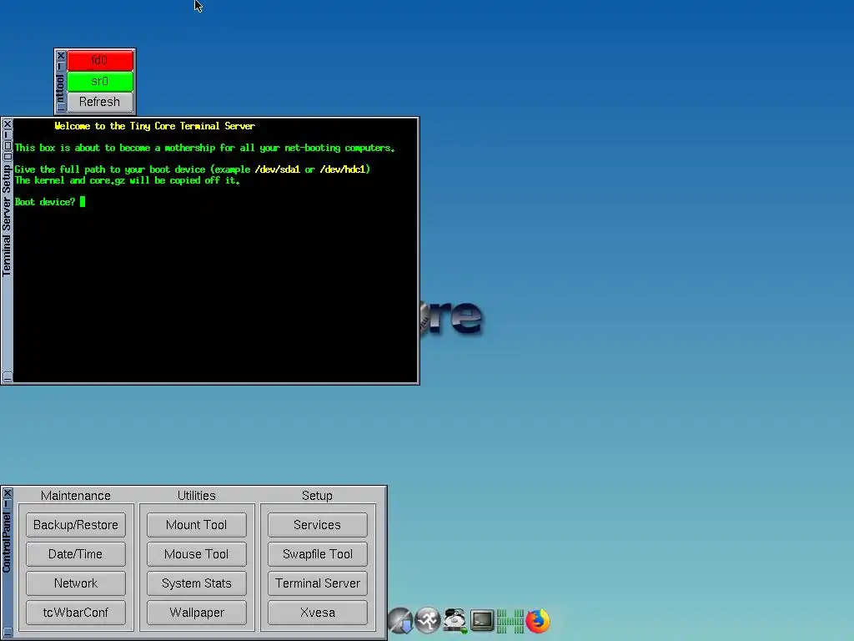Launch the Run Program running-man icon
Viewport: 854px width, 641px height.
tap(428, 620)
